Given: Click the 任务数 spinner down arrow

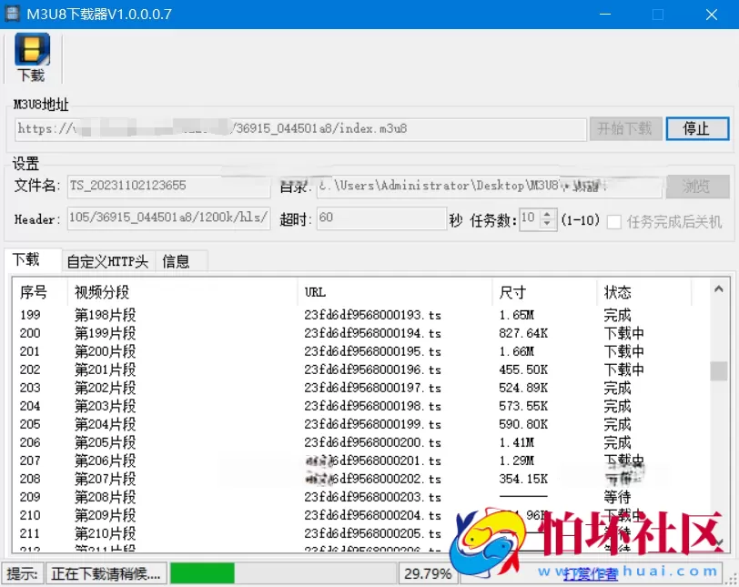Looking at the screenshot, I should pyautogui.click(x=547, y=223).
